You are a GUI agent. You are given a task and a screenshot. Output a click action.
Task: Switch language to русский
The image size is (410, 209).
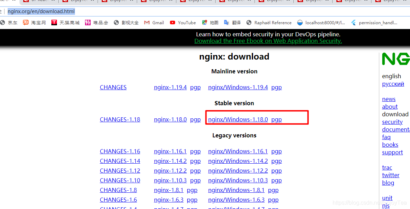coord(393,84)
